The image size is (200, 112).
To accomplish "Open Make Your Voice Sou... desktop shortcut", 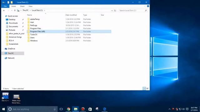I will point(16,99).
